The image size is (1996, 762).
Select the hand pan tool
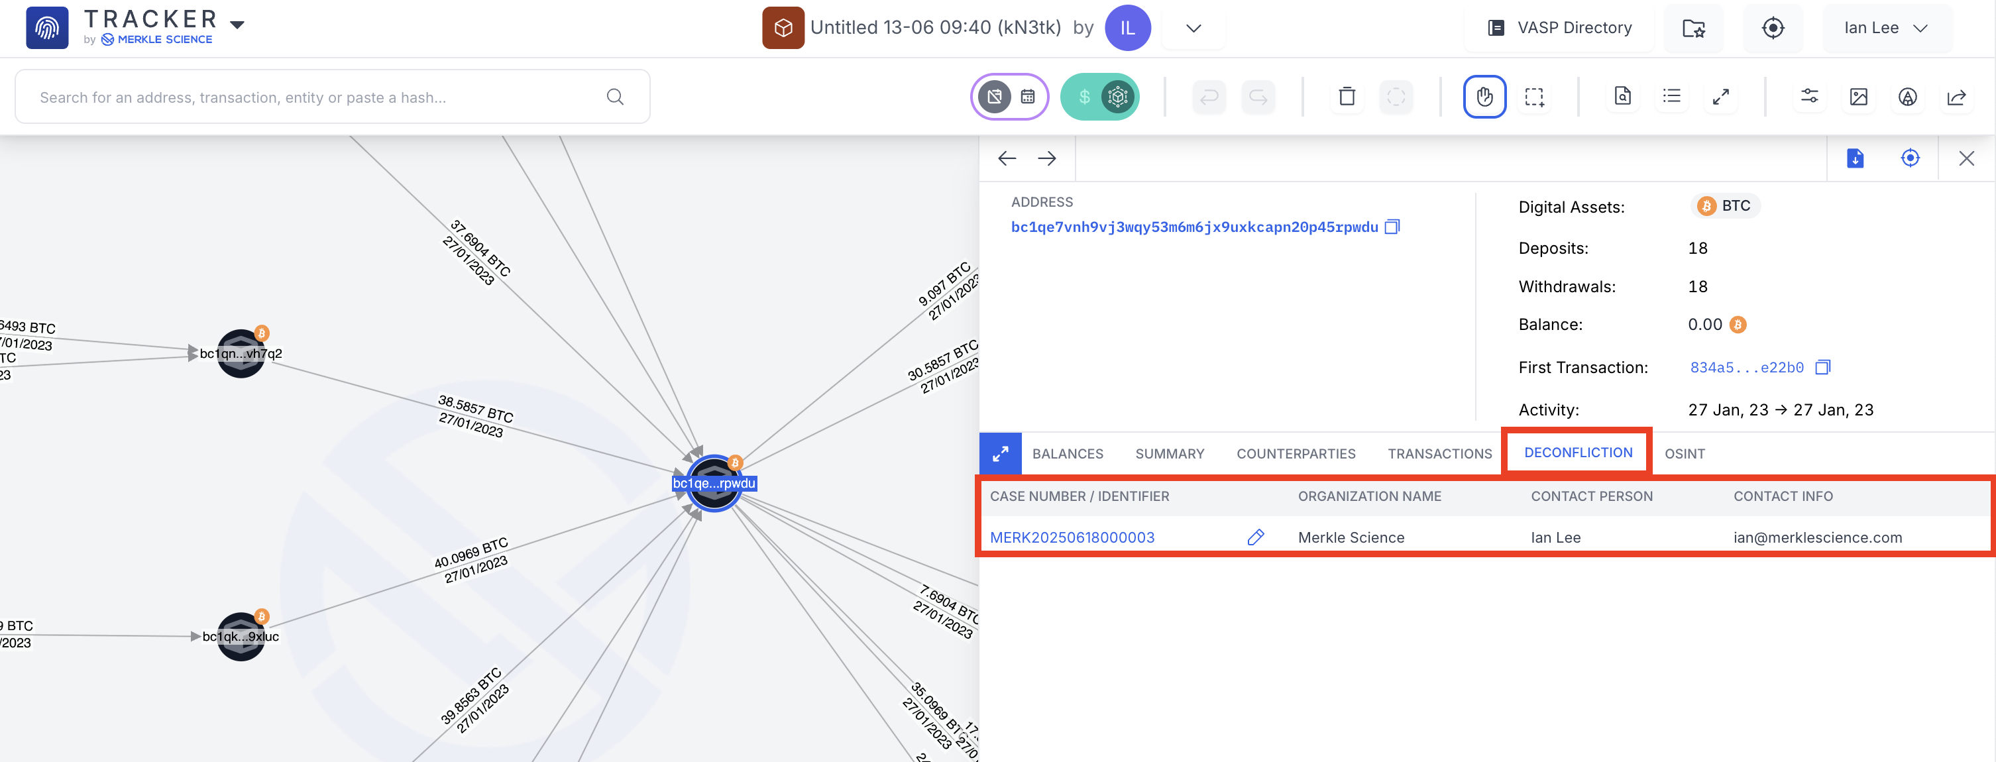click(1484, 97)
